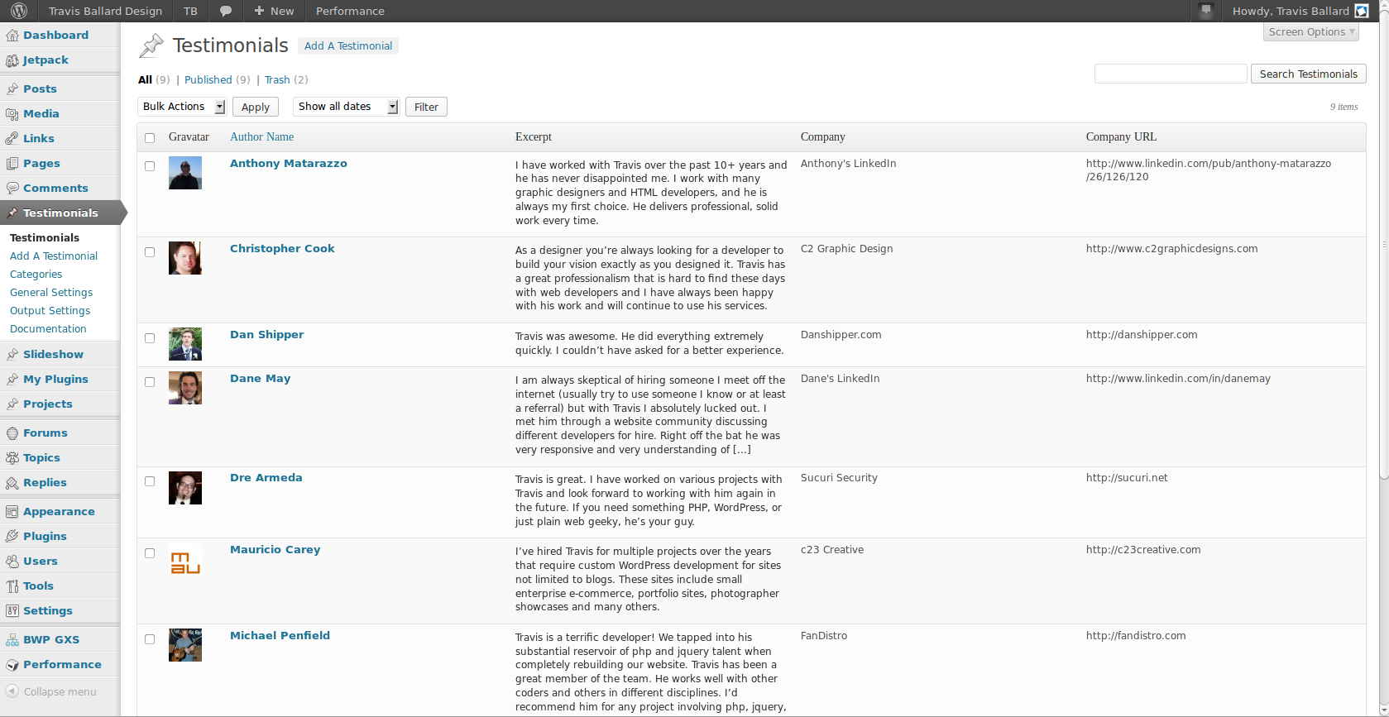Open the Performance menu in the admin bar
The image size is (1389, 717).
350,11
